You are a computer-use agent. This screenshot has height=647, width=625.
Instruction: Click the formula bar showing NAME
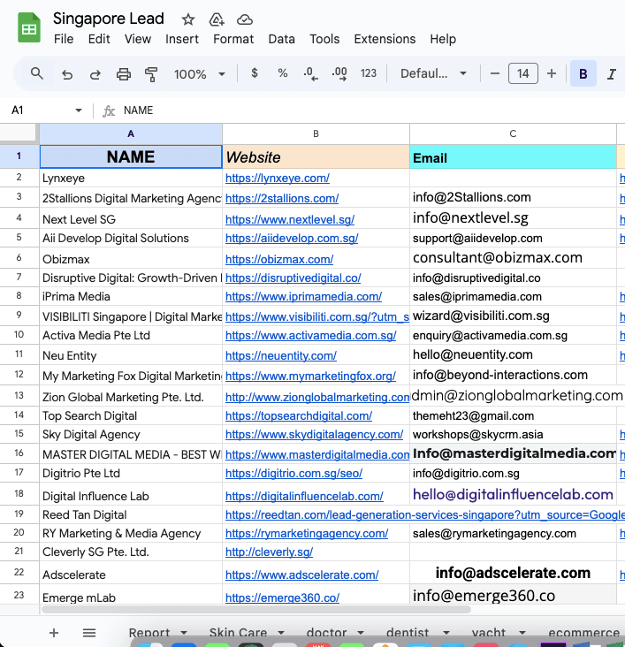point(371,110)
